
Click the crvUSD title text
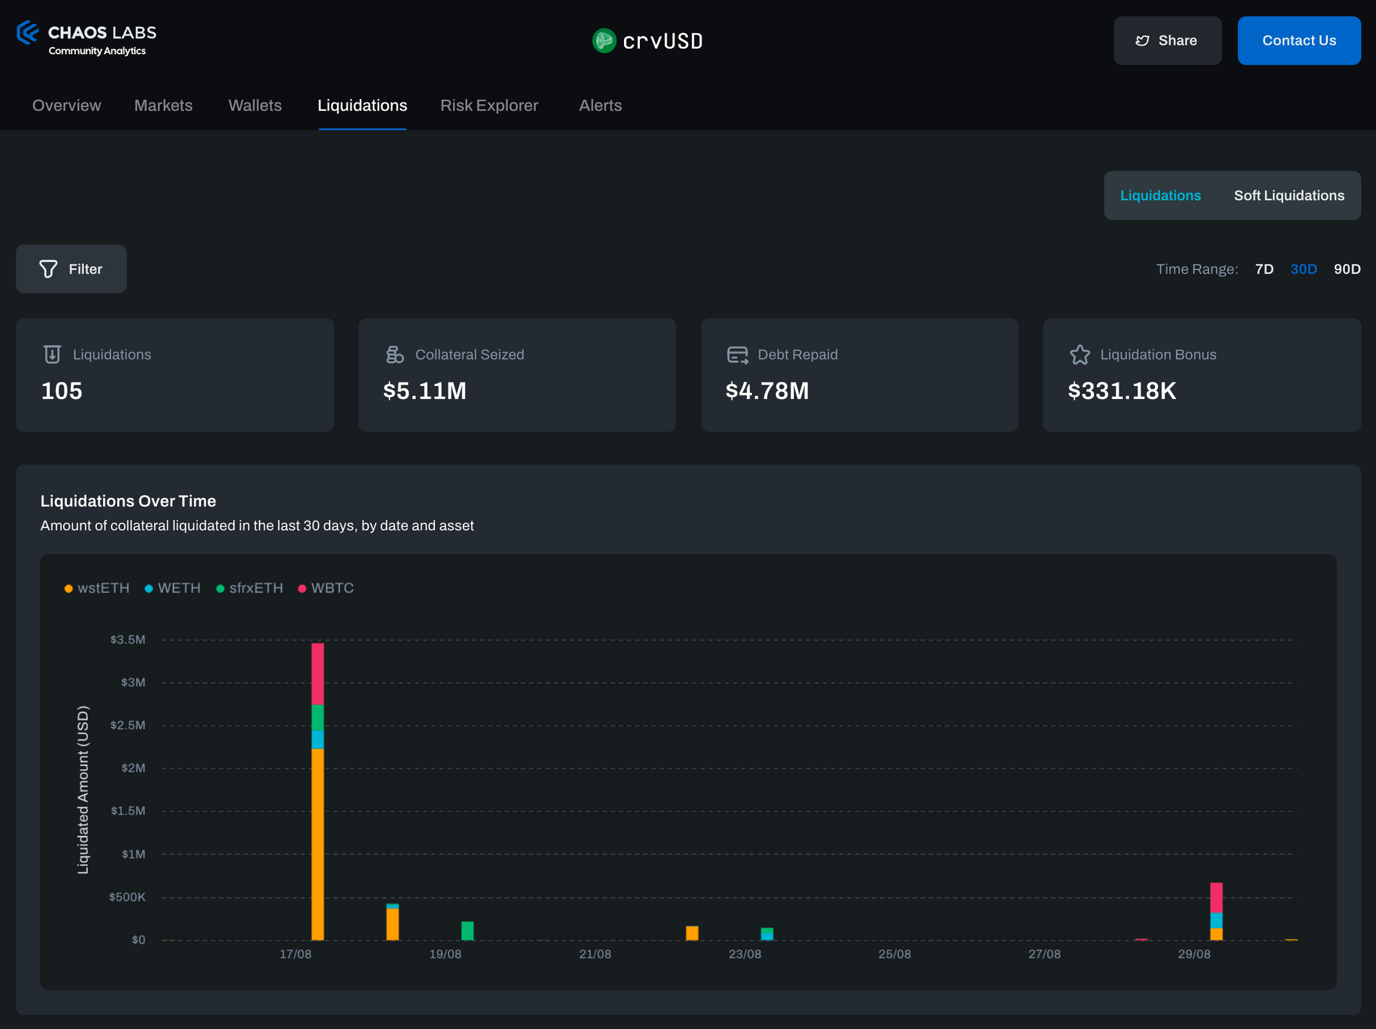[663, 41]
